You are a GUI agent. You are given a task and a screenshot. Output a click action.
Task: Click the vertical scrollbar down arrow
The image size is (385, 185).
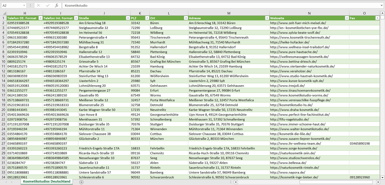pos(383,177)
